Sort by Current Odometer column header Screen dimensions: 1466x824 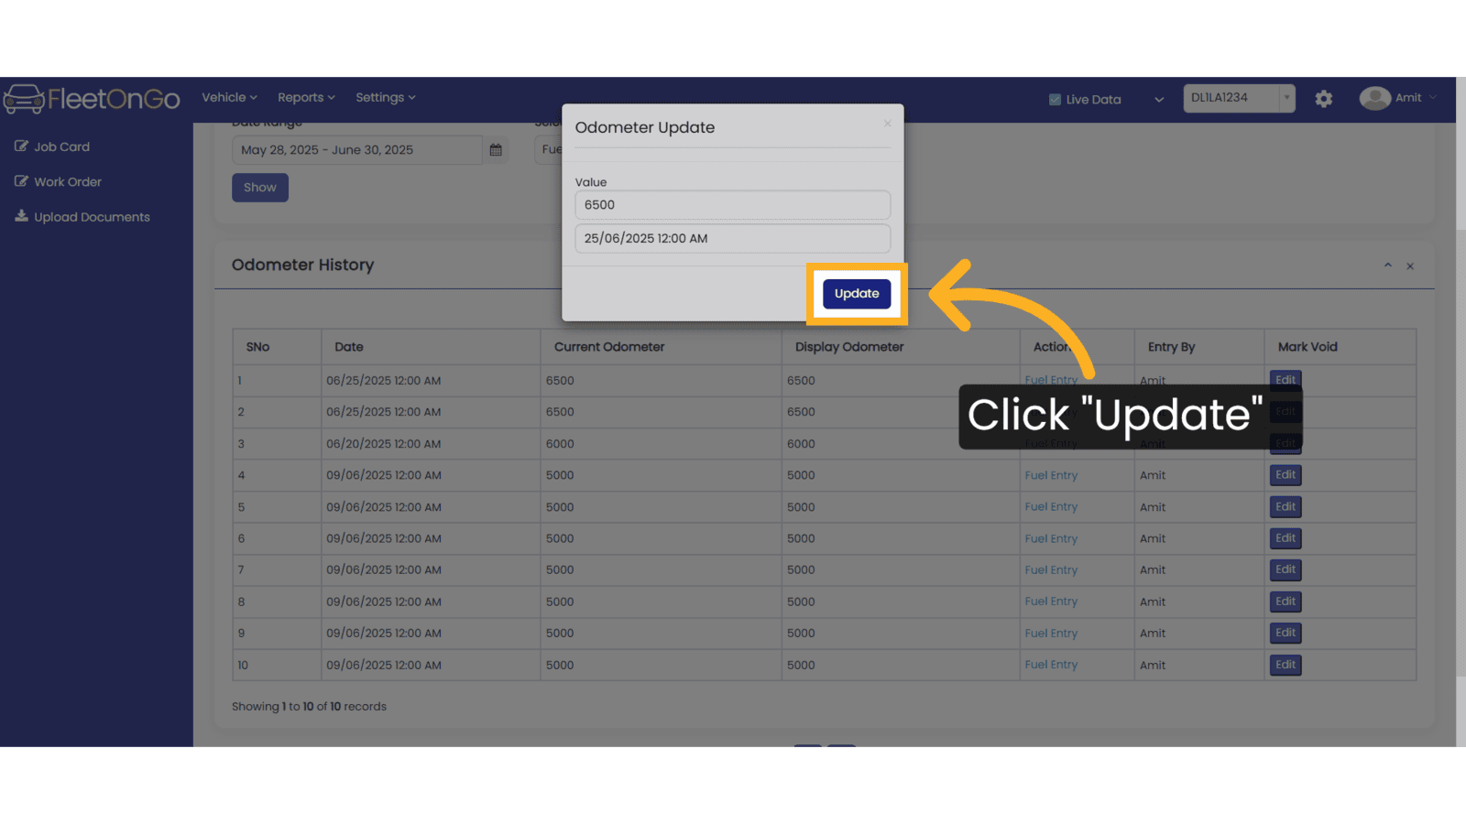661,347
